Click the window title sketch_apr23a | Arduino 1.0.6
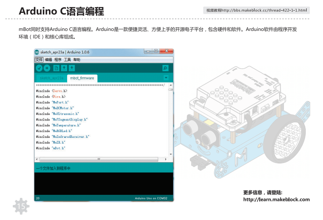 coord(65,52)
